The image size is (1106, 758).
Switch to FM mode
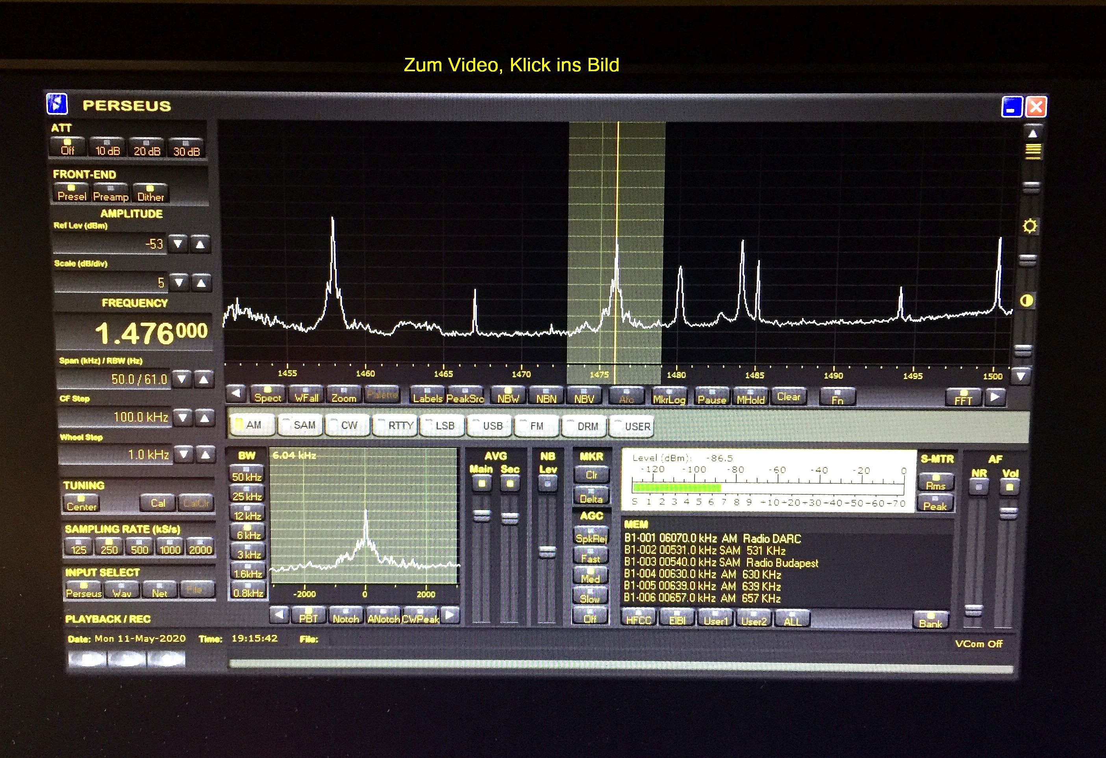[537, 425]
